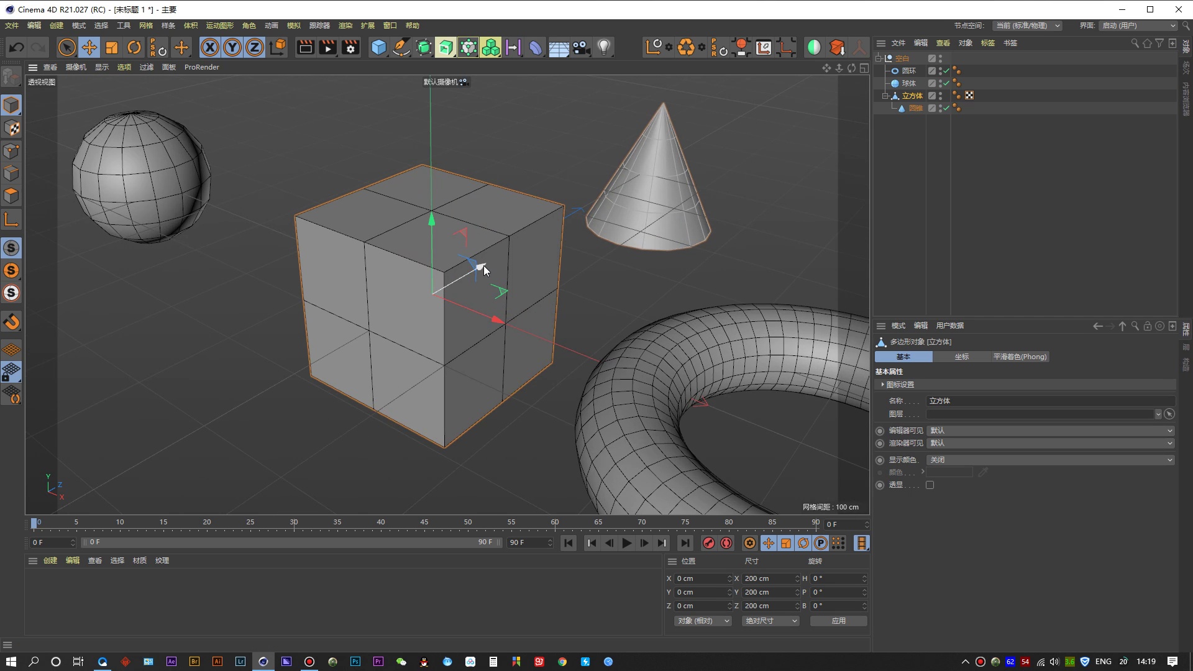The height and width of the screenshot is (671, 1193).
Task: Click the Light object icon
Action: [603, 47]
